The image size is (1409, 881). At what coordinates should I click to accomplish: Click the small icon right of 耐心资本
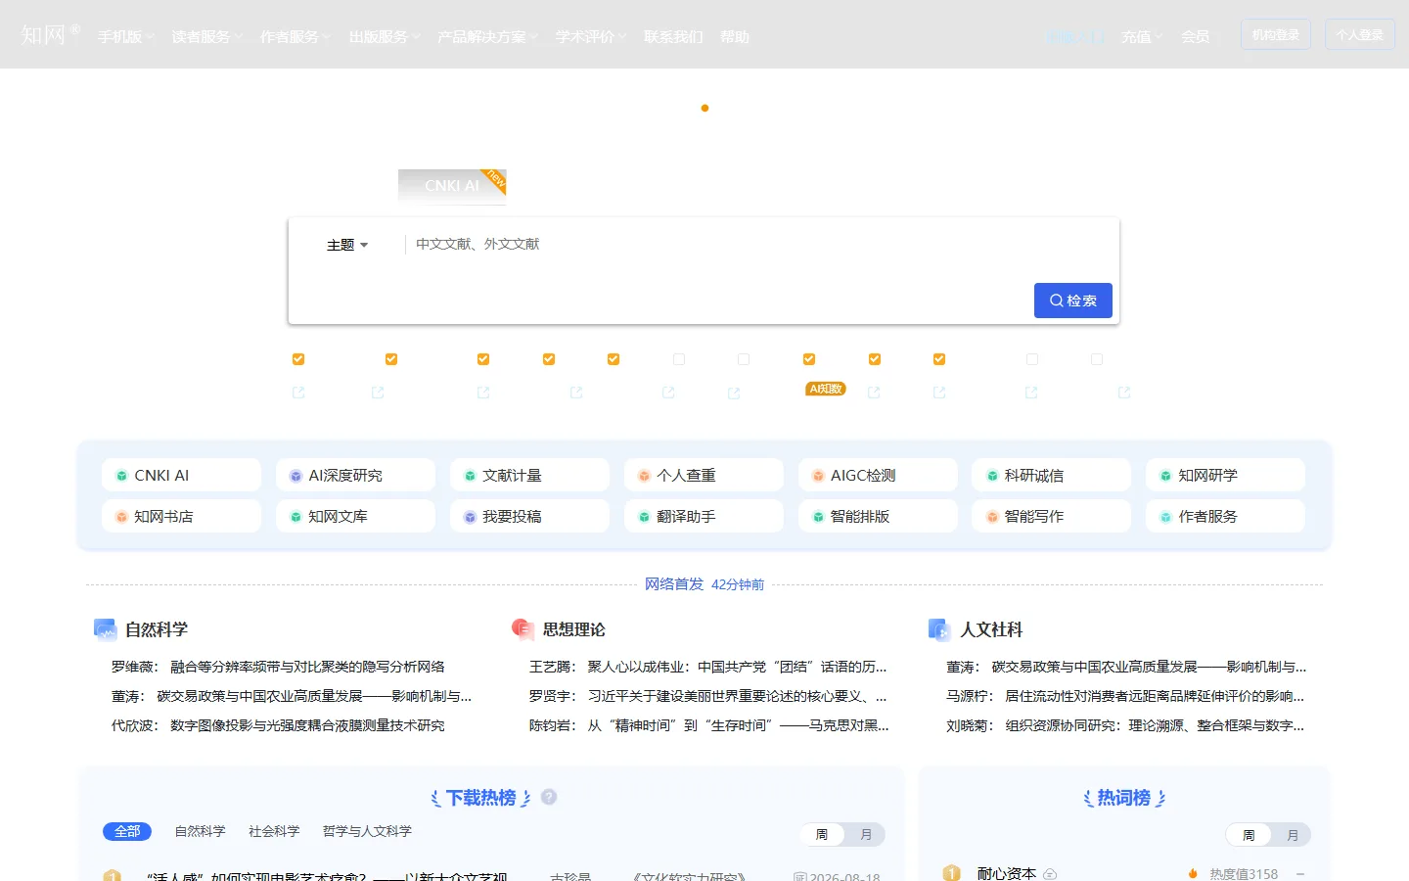click(x=1050, y=874)
